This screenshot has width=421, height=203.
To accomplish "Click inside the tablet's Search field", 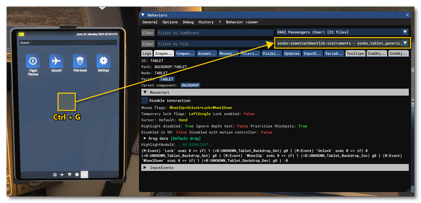I will click(x=68, y=43).
